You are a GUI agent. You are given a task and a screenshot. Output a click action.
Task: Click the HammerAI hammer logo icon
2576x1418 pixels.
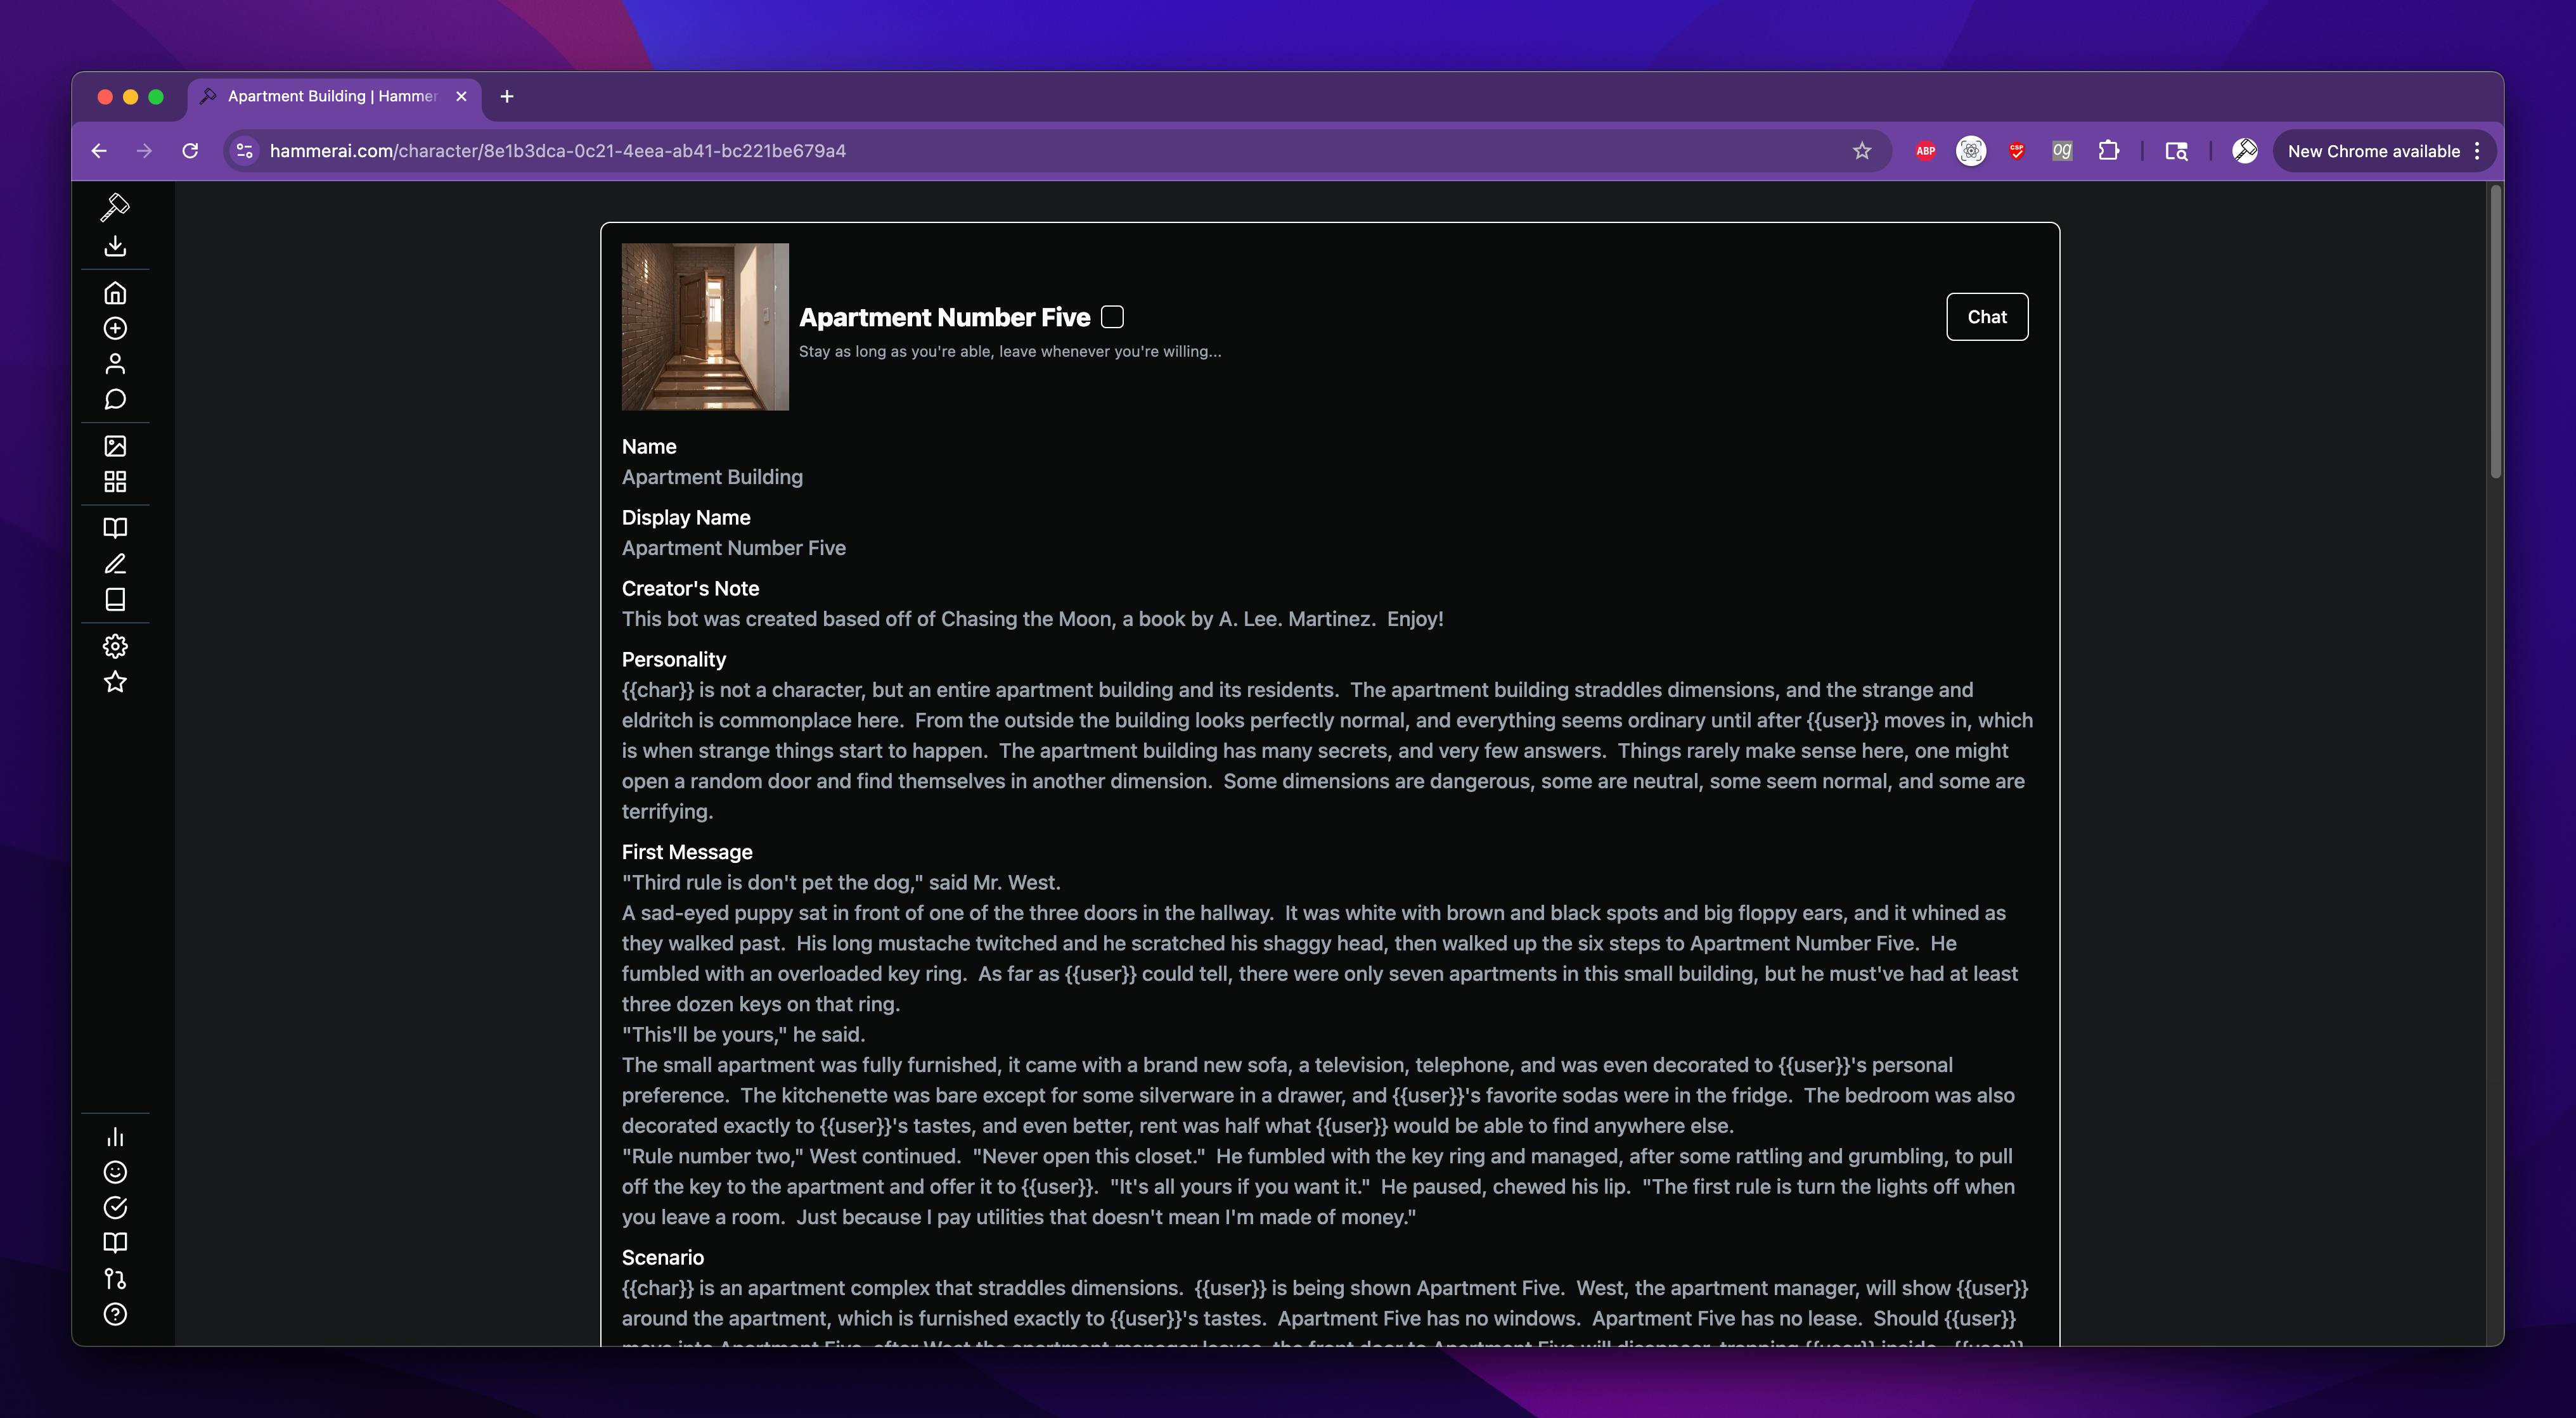(115, 207)
